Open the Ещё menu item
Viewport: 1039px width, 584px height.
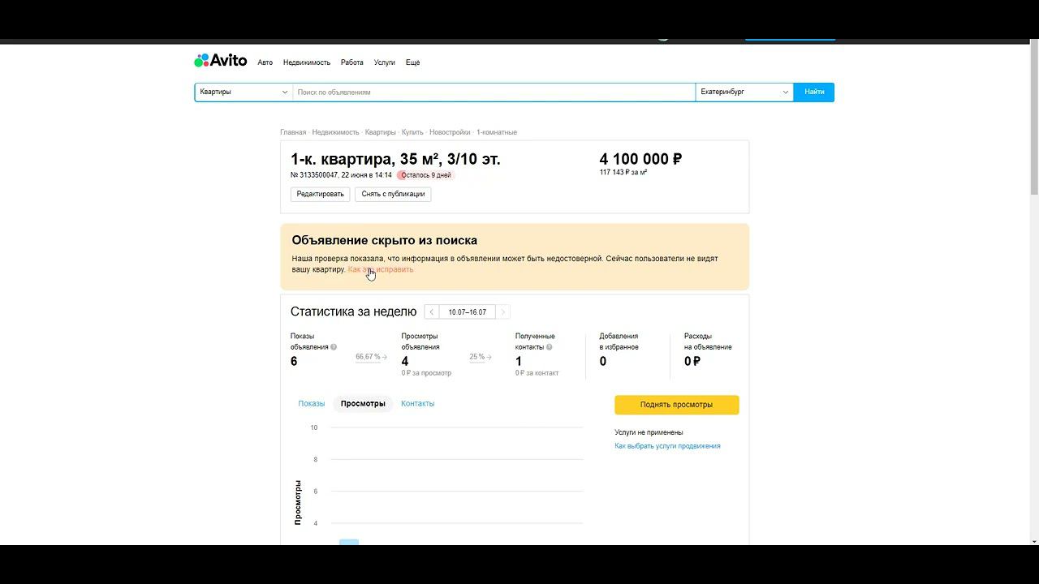tap(412, 62)
